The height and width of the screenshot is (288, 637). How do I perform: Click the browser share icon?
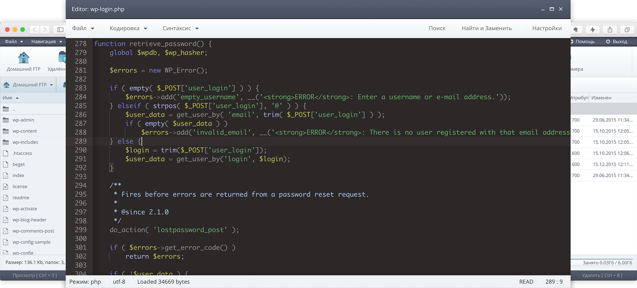[x=610, y=29]
